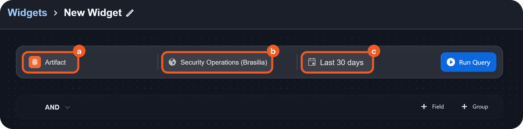Image resolution: width=523 pixels, height=129 pixels.
Task: Click the New Widget title text
Action: (x=93, y=13)
